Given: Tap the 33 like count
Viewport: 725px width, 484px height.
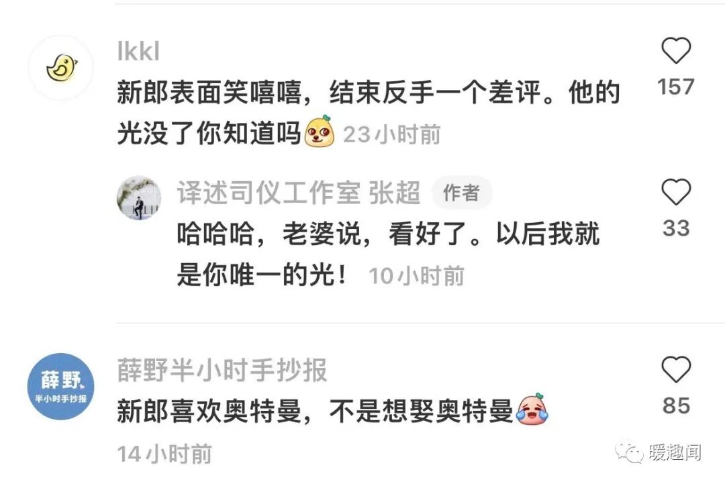Looking at the screenshot, I should pos(676,228).
